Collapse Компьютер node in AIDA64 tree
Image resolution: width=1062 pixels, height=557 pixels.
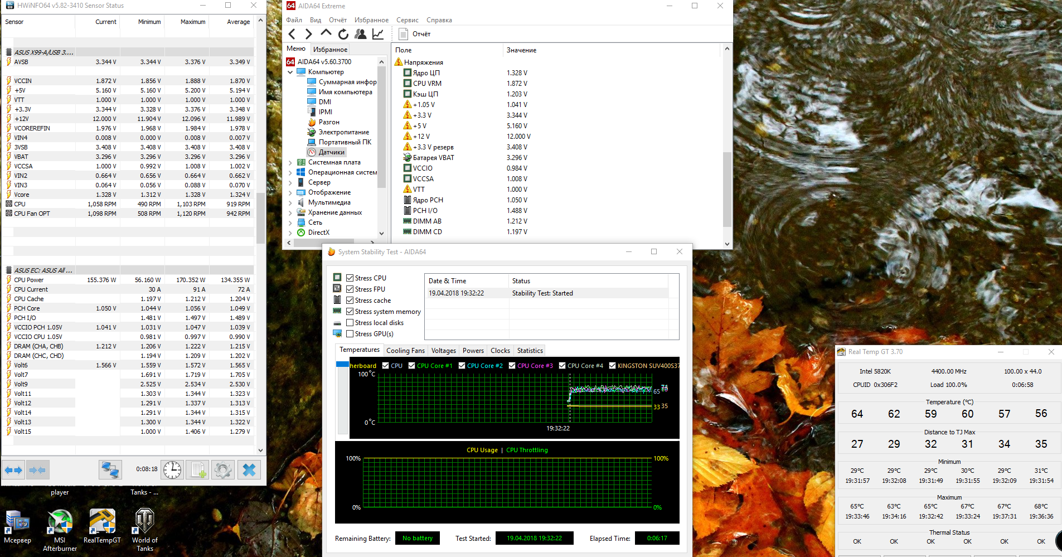pos(290,72)
